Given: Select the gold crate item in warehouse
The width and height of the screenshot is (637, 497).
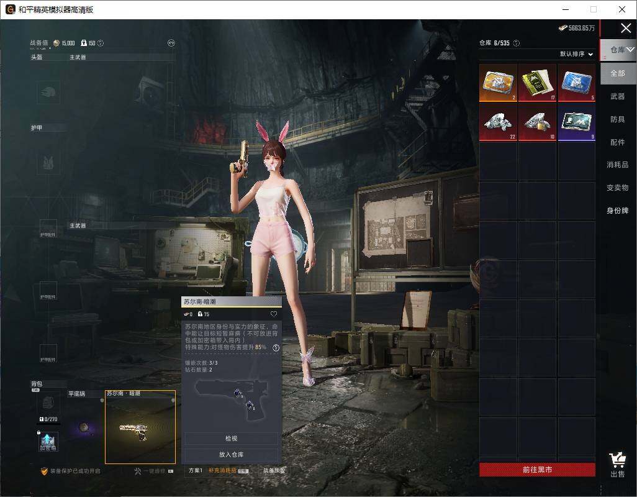Looking at the screenshot, I should click(498, 83).
